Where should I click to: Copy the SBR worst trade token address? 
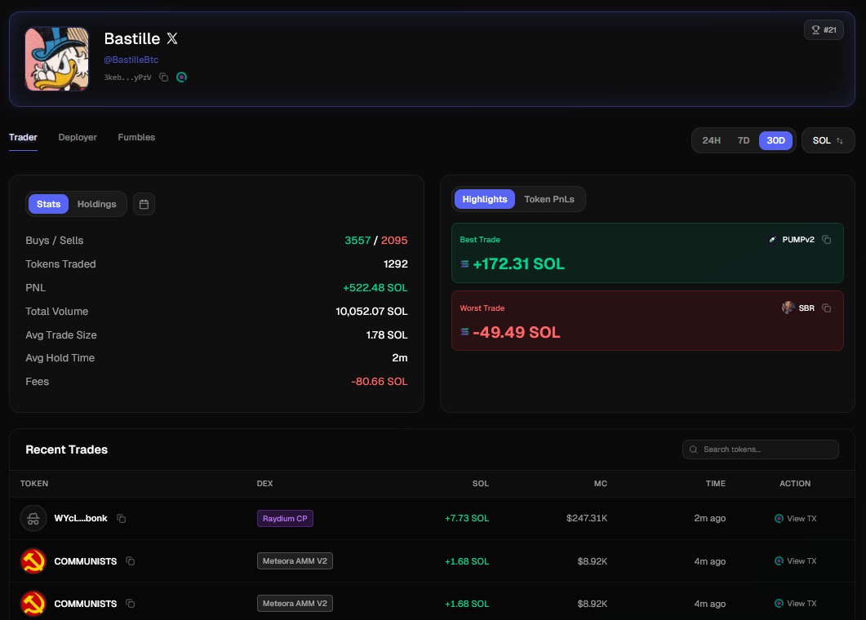point(827,308)
